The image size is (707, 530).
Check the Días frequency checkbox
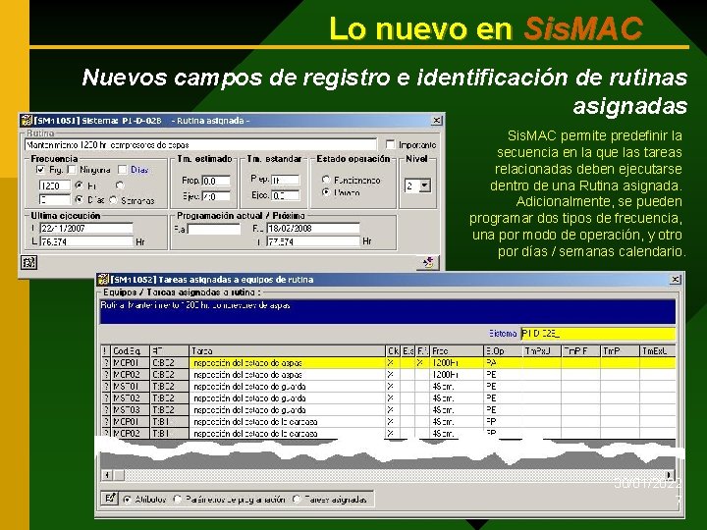[122, 170]
